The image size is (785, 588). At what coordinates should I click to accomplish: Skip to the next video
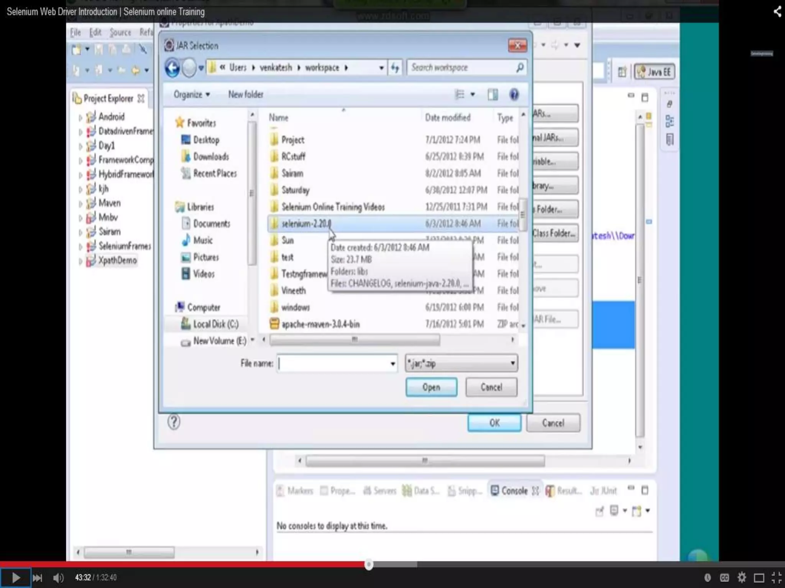coord(37,578)
